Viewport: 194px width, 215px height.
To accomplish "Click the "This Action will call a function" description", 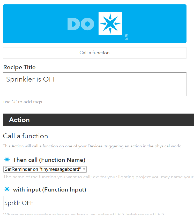I will [x=93, y=146].
